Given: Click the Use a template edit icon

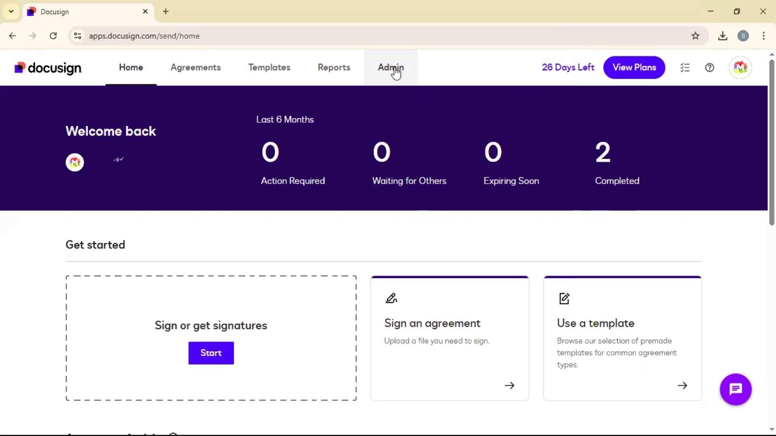Looking at the screenshot, I should tap(564, 299).
